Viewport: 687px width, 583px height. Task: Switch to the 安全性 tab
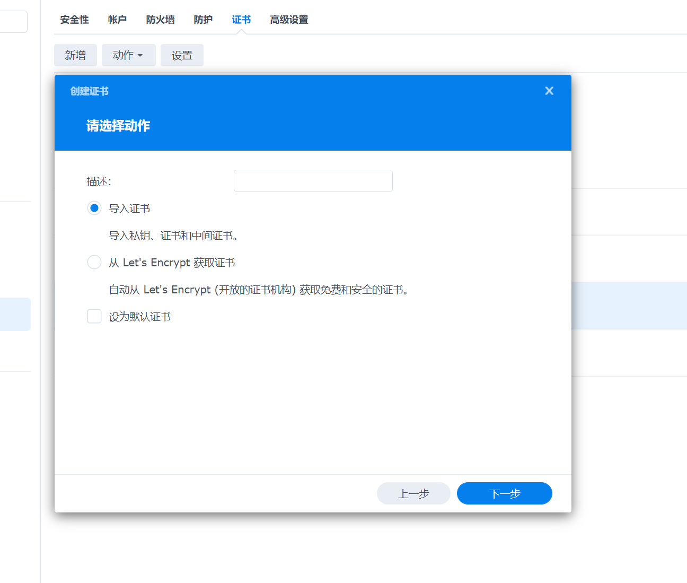point(74,20)
